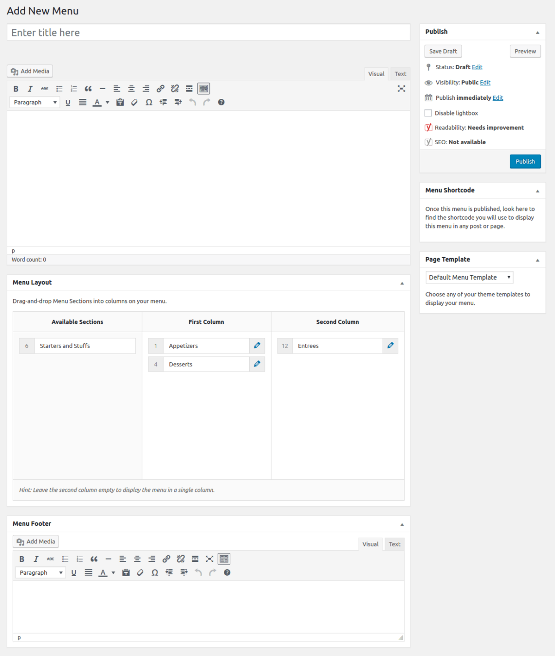
Task: Collapse the Menu Layout panel
Action: click(402, 283)
